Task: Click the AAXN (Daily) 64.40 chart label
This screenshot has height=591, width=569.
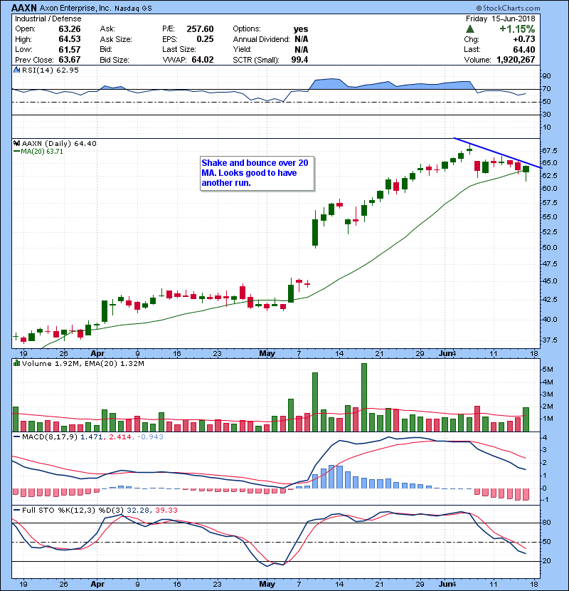Action: [59, 143]
